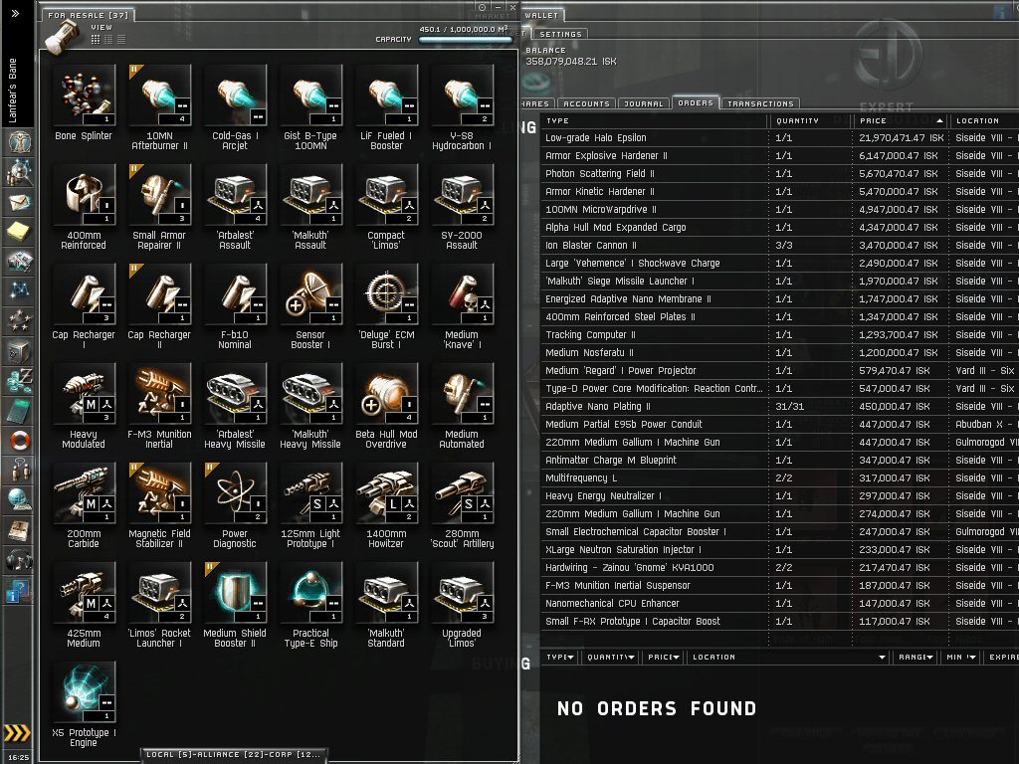Select the Practical Type-E Ship item
Image resolution: width=1019 pixels, height=764 pixels.
coord(310,604)
